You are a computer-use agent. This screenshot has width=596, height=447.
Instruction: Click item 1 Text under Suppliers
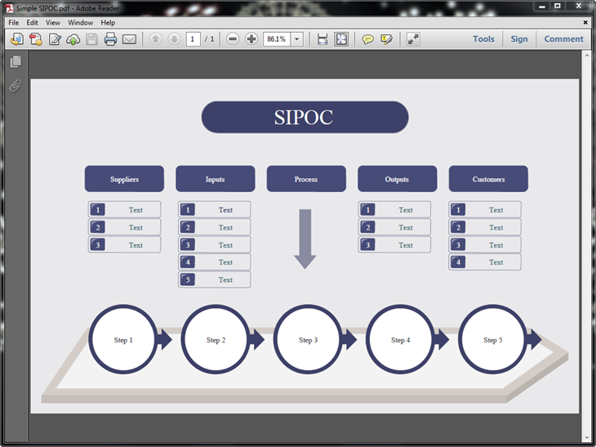click(x=125, y=210)
